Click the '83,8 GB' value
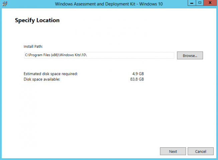Image resolution: width=218 pixels, height=160 pixels. coord(137,79)
